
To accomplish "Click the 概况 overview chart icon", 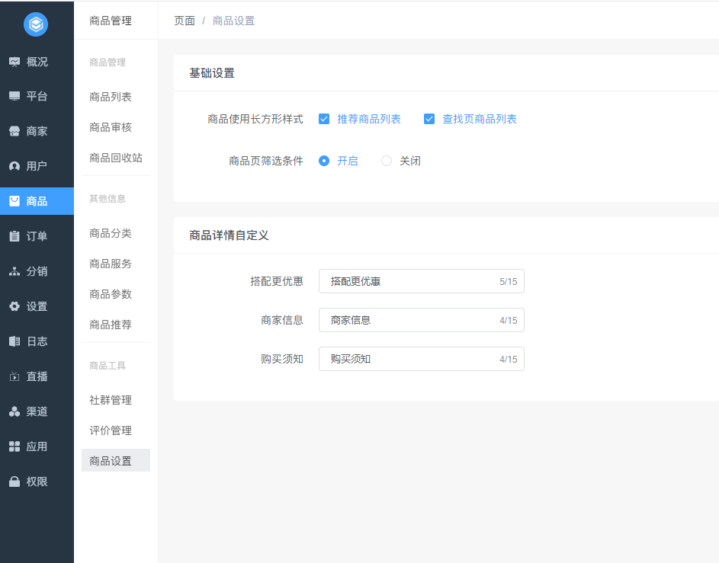I will click(14, 62).
